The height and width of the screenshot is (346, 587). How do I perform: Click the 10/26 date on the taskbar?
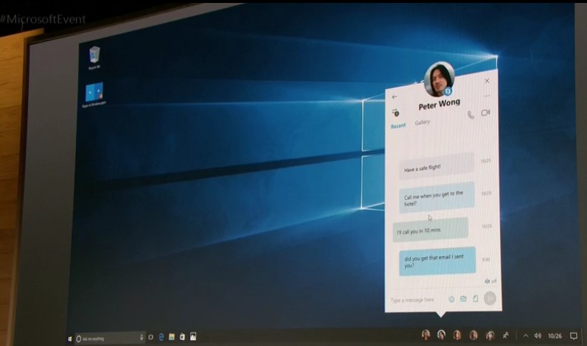point(555,336)
